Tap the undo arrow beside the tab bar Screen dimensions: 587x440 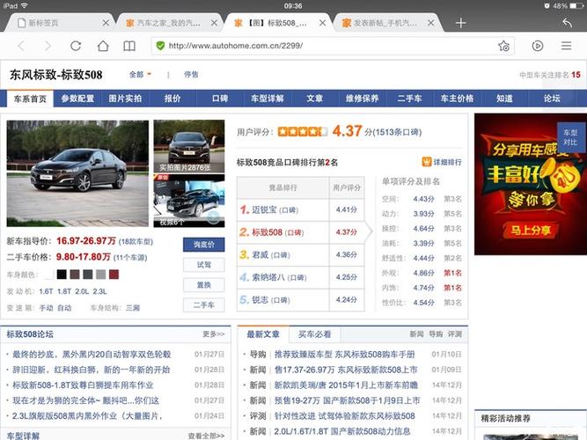pos(568,23)
